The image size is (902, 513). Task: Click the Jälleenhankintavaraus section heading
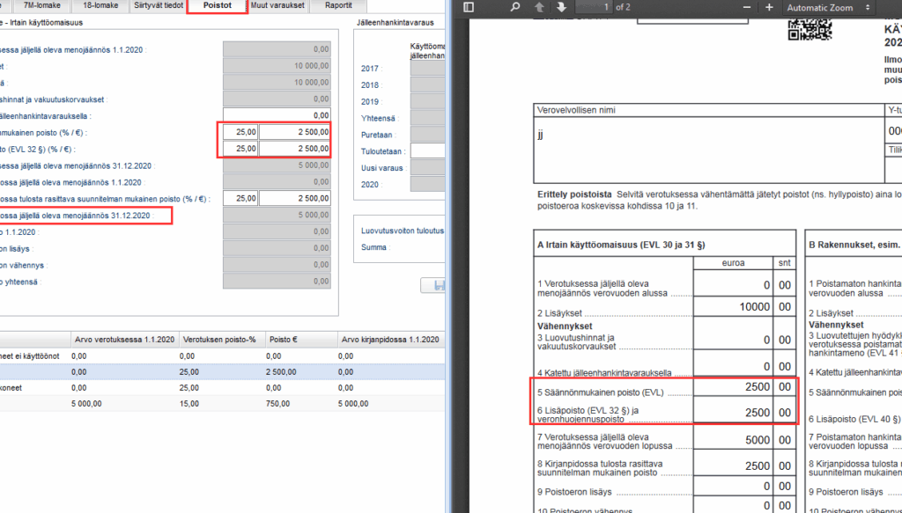coord(396,22)
